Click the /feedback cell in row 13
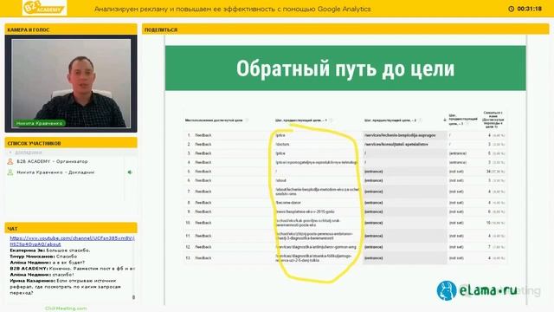This screenshot has height=312, width=554. click(203, 258)
